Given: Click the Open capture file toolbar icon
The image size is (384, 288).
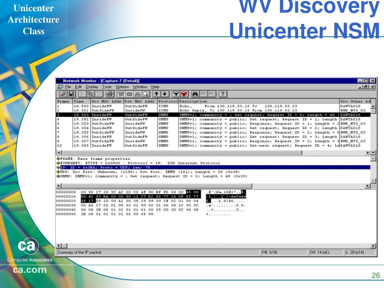Looking at the screenshot, I should 63,94.
